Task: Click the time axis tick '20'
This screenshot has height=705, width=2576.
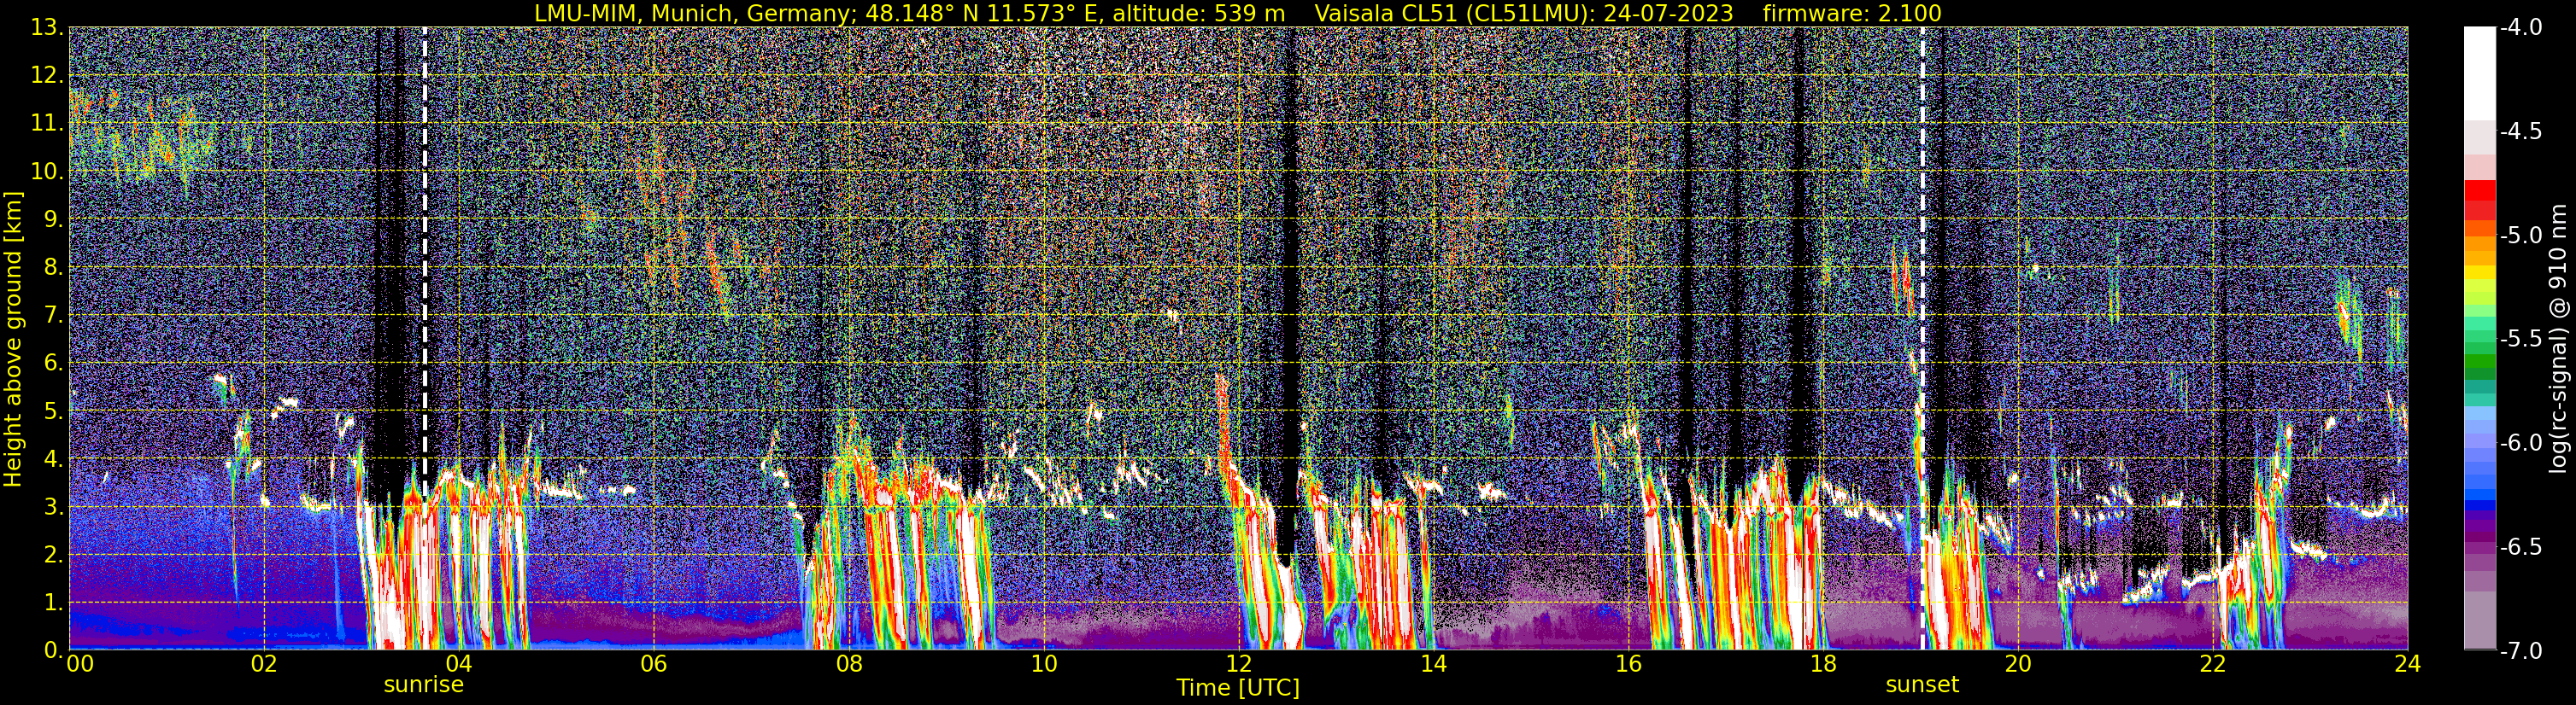Action: (2018, 664)
